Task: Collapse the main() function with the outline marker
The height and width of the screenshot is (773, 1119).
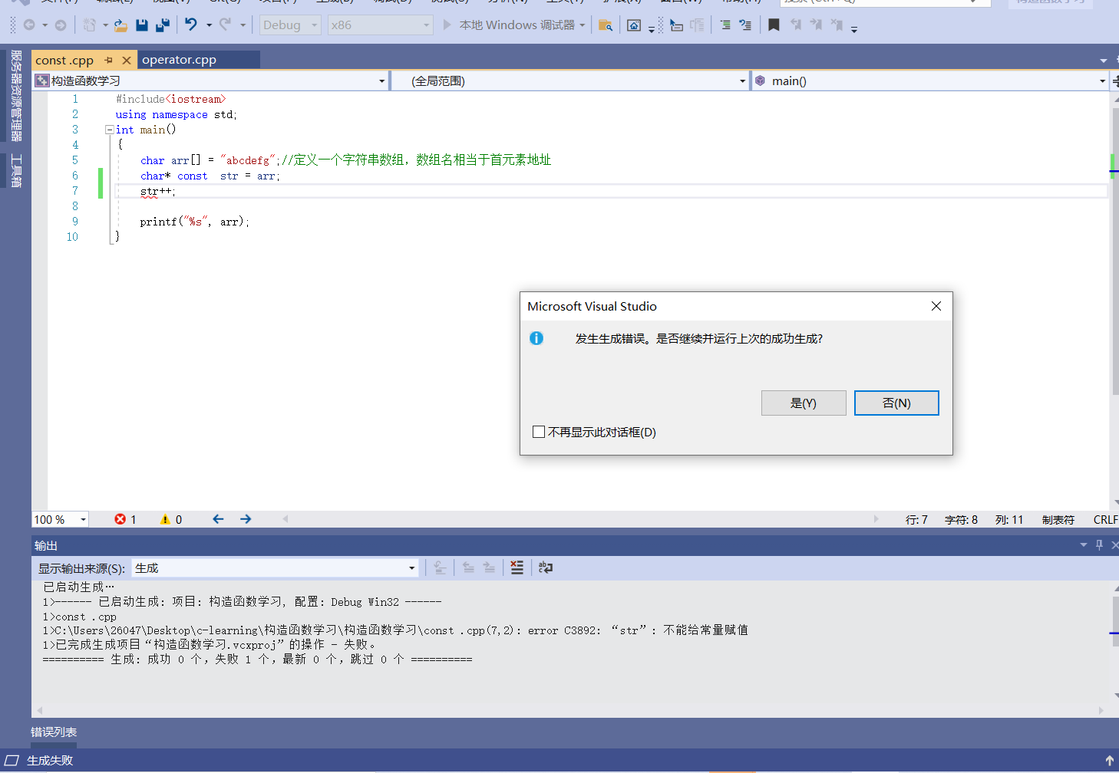Action: coord(109,129)
